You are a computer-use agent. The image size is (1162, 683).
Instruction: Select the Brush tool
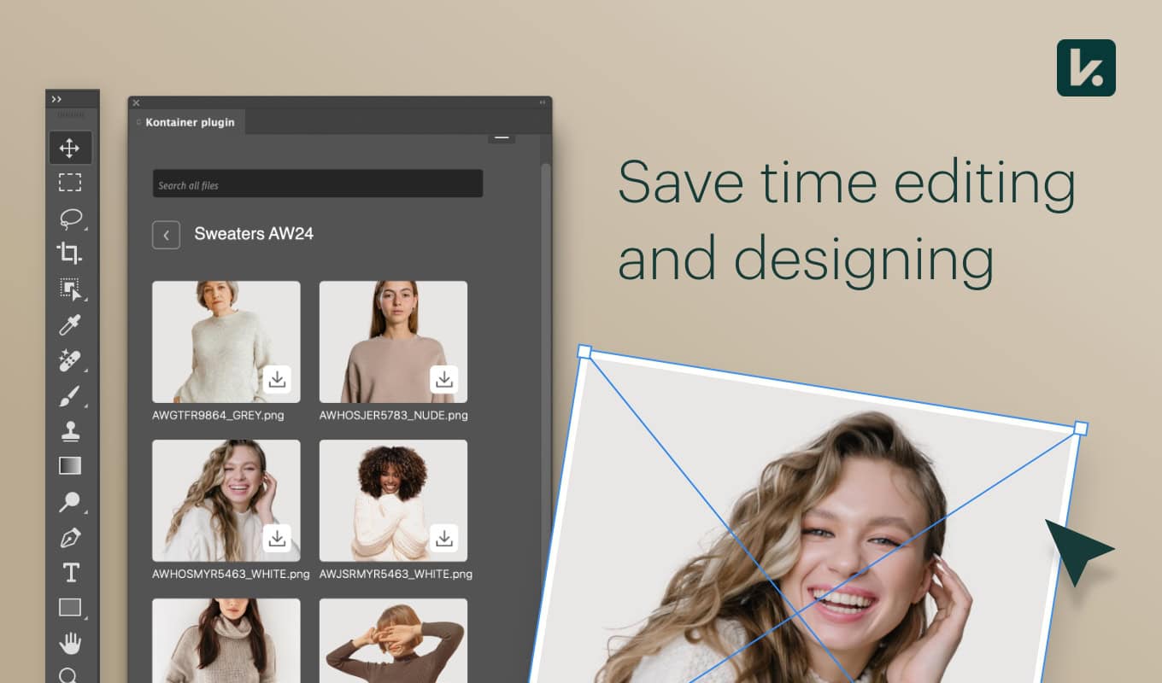[70, 395]
